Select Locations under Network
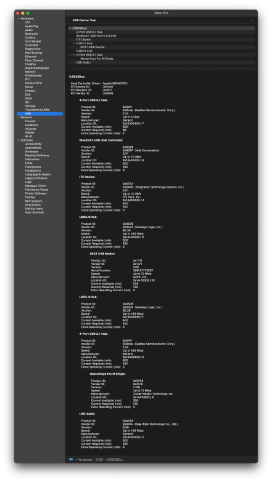Screen dimensions: 272x482 coord(31,125)
